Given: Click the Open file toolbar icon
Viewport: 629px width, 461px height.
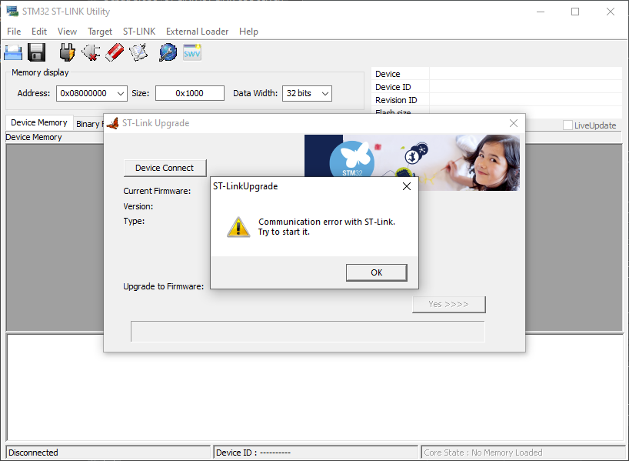Looking at the screenshot, I should [x=13, y=52].
